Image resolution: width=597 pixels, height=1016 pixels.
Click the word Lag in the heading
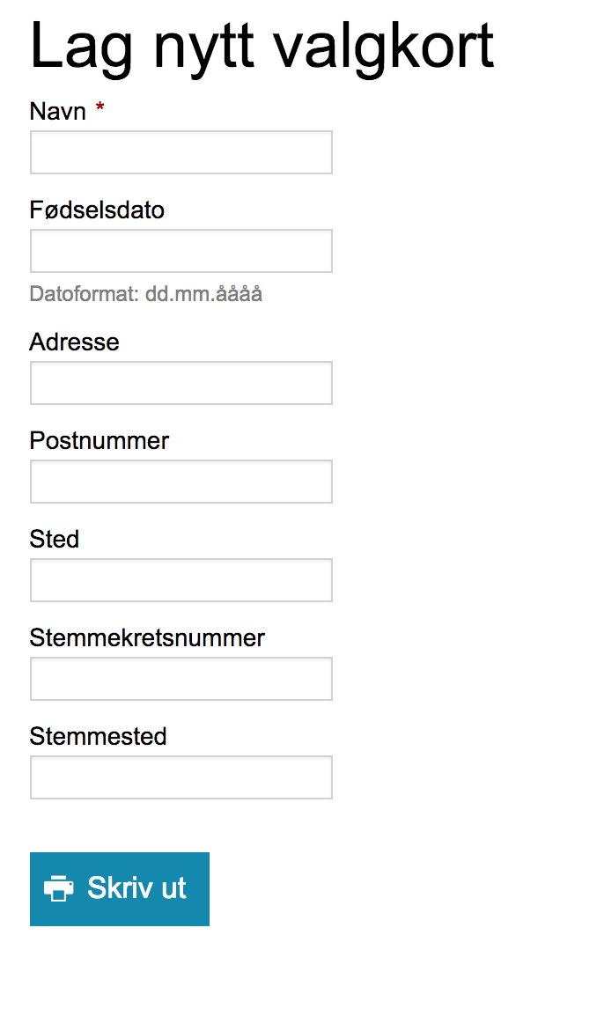coord(81,47)
